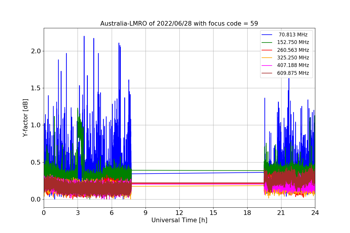Viewport: 350px width, 233px height.
Task: Click the 609.875 MHz legend label
Action: coord(293,73)
